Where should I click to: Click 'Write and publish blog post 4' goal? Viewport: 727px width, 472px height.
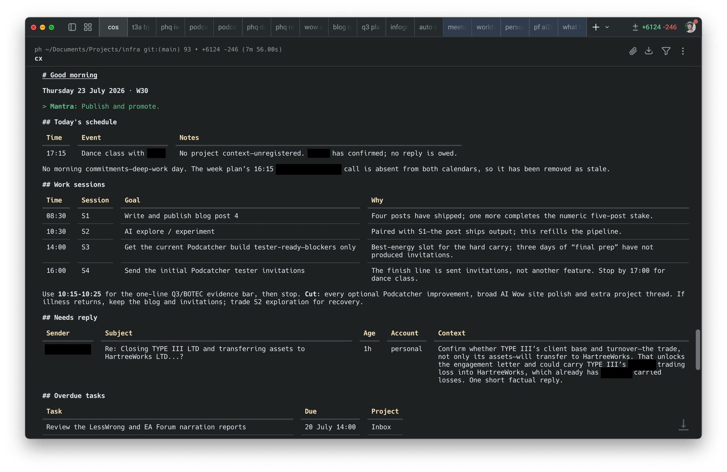181,216
